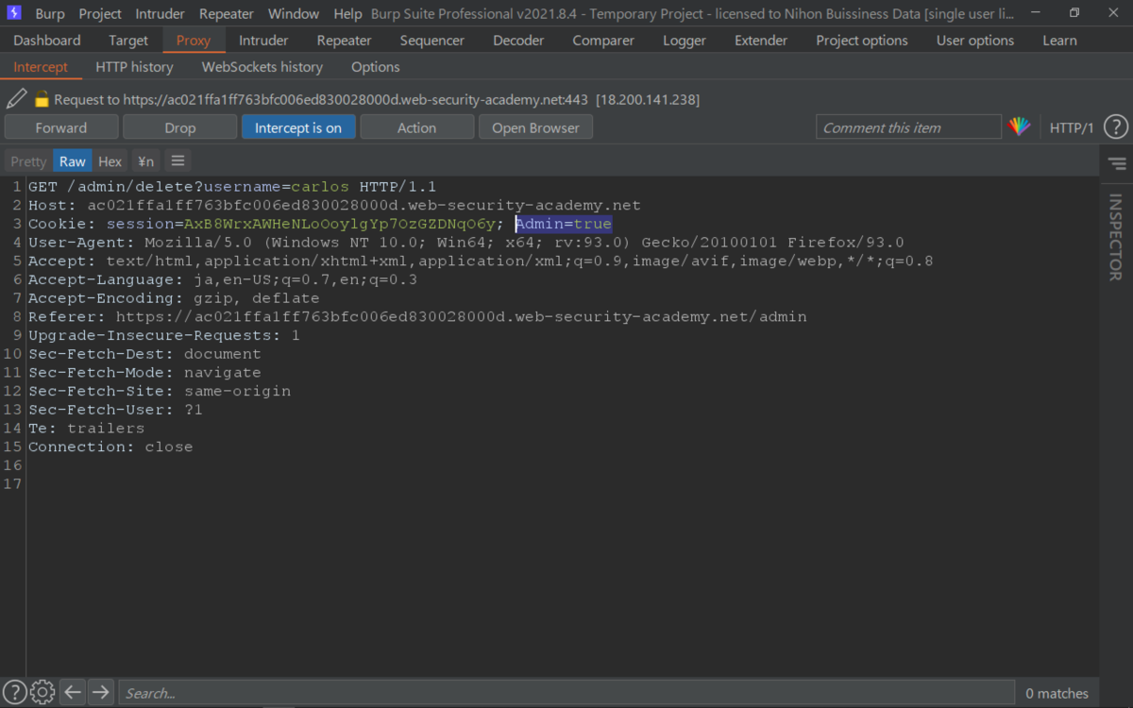
Task: Go to the next search match arrow
Action: click(101, 692)
